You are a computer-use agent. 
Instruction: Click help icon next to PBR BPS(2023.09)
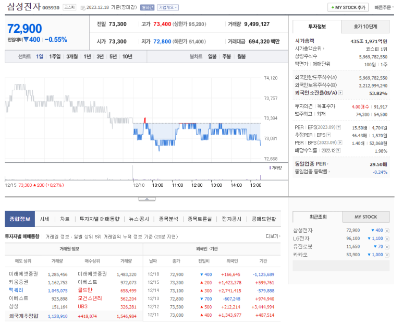click(340, 143)
